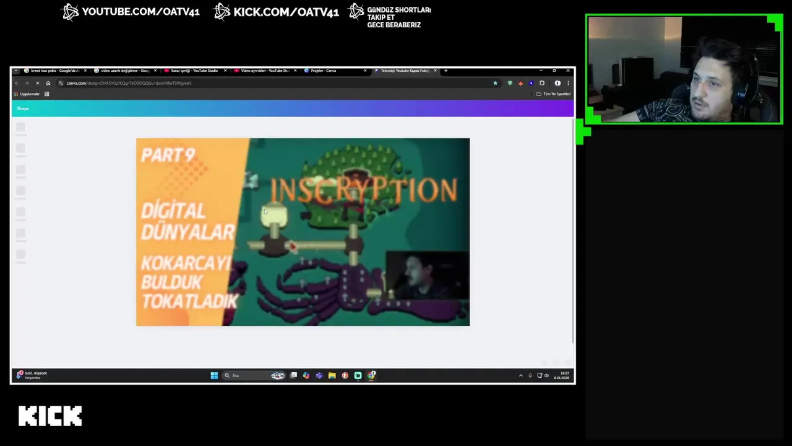This screenshot has width=792, height=446.
Task: Open the Uygulamalar apps shortcut
Action: pos(27,94)
